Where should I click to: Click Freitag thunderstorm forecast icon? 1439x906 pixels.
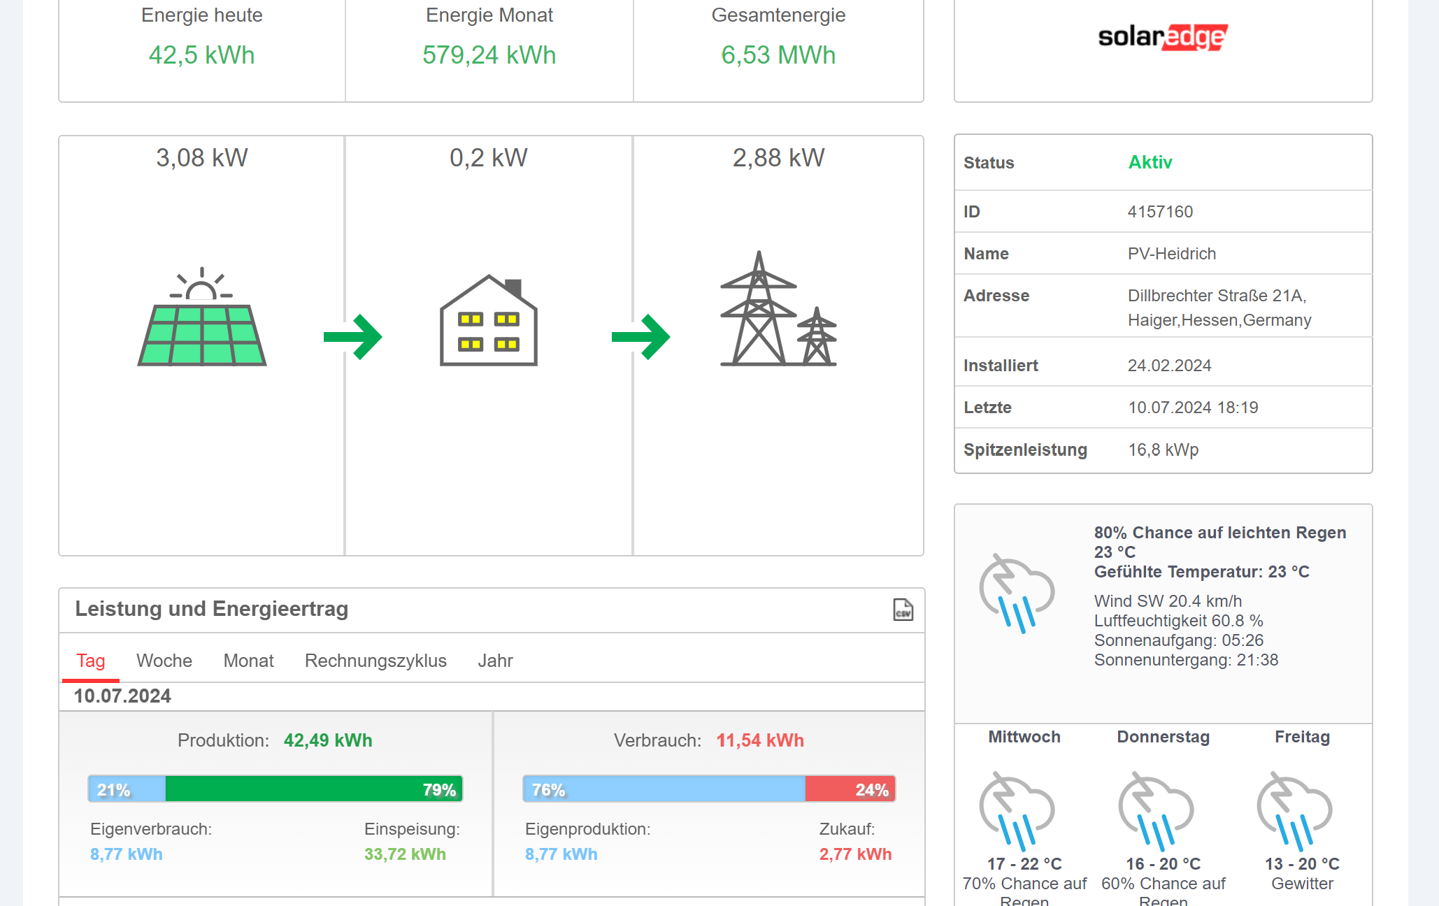[1295, 810]
